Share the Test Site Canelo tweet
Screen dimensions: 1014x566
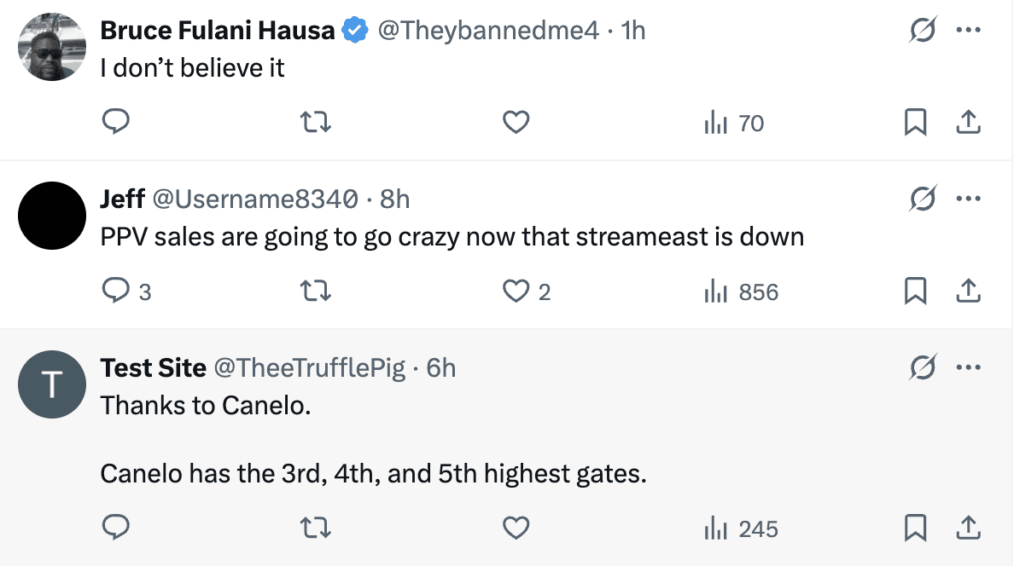[967, 528]
